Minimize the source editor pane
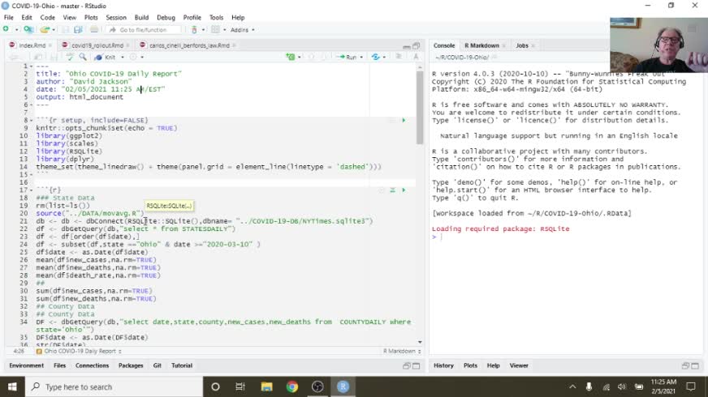The image size is (708, 397). [407, 46]
